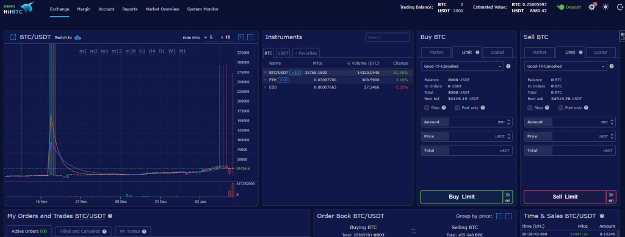Adjust Sell Price stepper arrows
The height and width of the screenshot is (237, 625).
612,136
